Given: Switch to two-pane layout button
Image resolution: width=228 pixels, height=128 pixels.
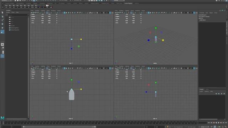Looking at the screenshot, I should pos(2,52).
